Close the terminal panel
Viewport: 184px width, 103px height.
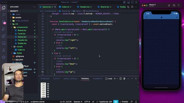[136, 79]
